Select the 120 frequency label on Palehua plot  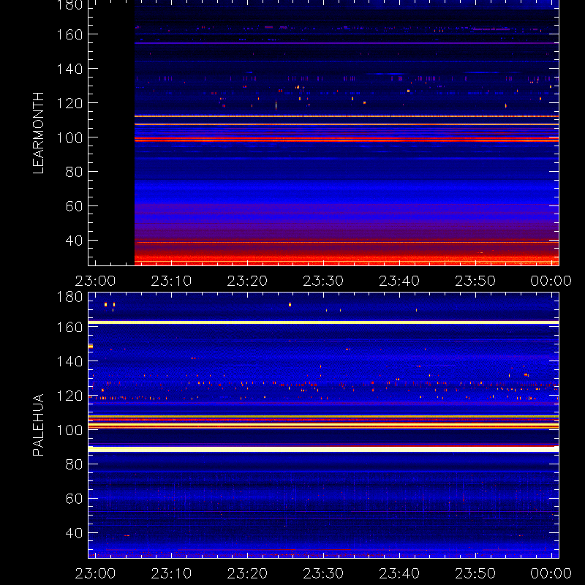click(69, 396)
